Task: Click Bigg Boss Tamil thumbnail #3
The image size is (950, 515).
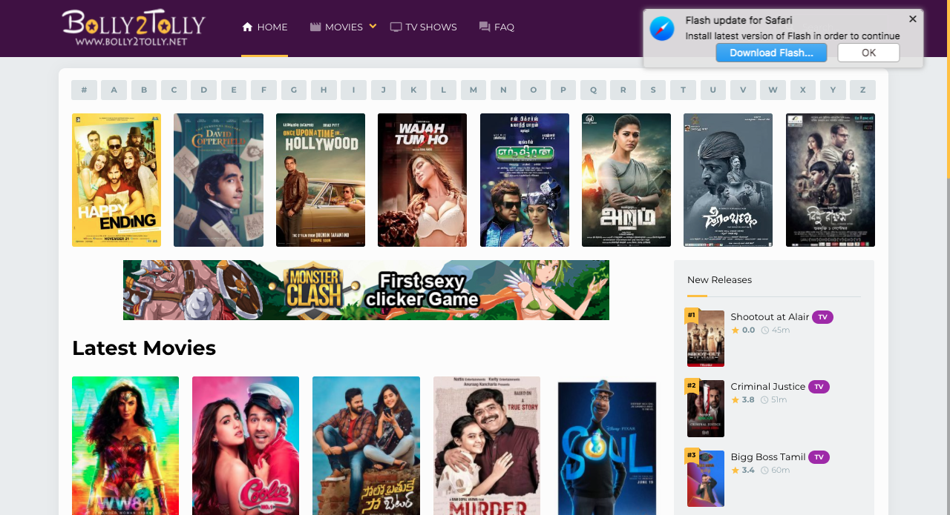Action: (706, 479)
